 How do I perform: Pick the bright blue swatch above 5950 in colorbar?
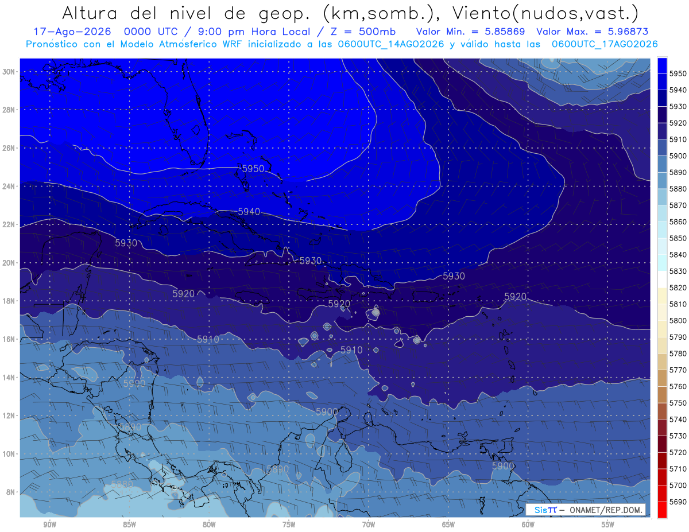(x=662, y=65)
